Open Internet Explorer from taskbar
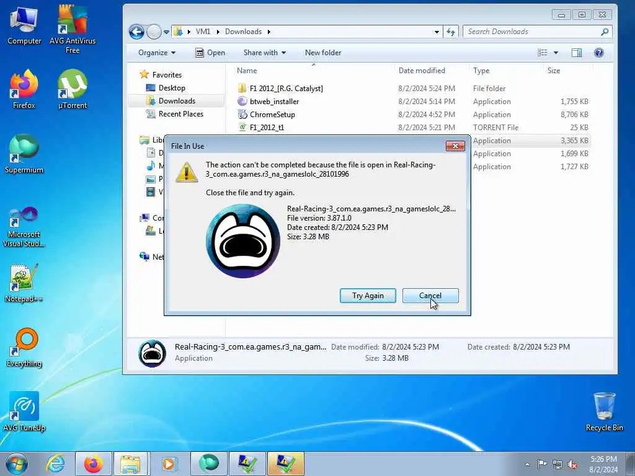The width and height of the screenshot is (635, 476). 55,464
